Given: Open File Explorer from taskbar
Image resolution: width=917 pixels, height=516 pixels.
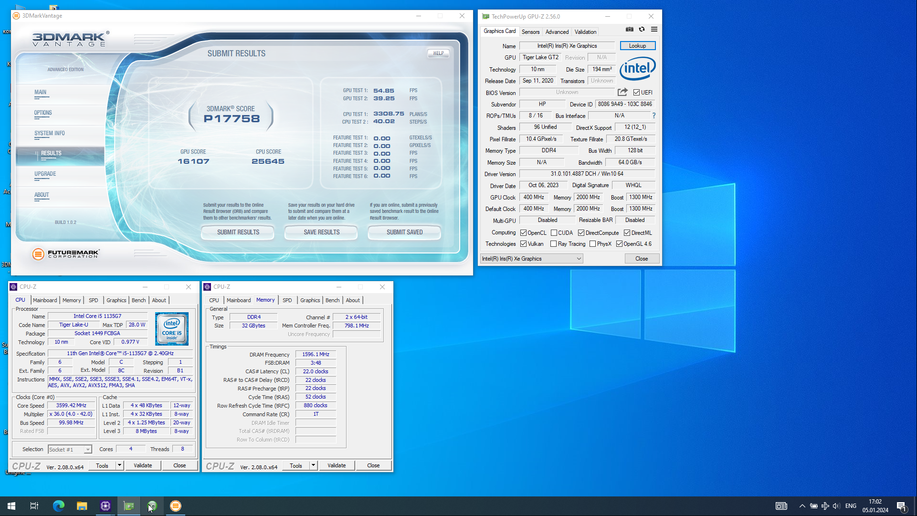Looking at the screenshot, I should 82,506.
